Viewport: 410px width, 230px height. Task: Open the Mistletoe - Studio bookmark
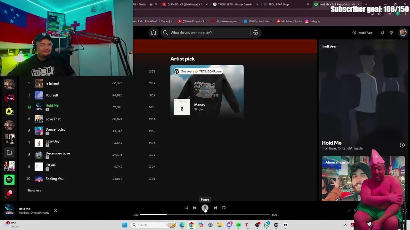click(289, 21)
